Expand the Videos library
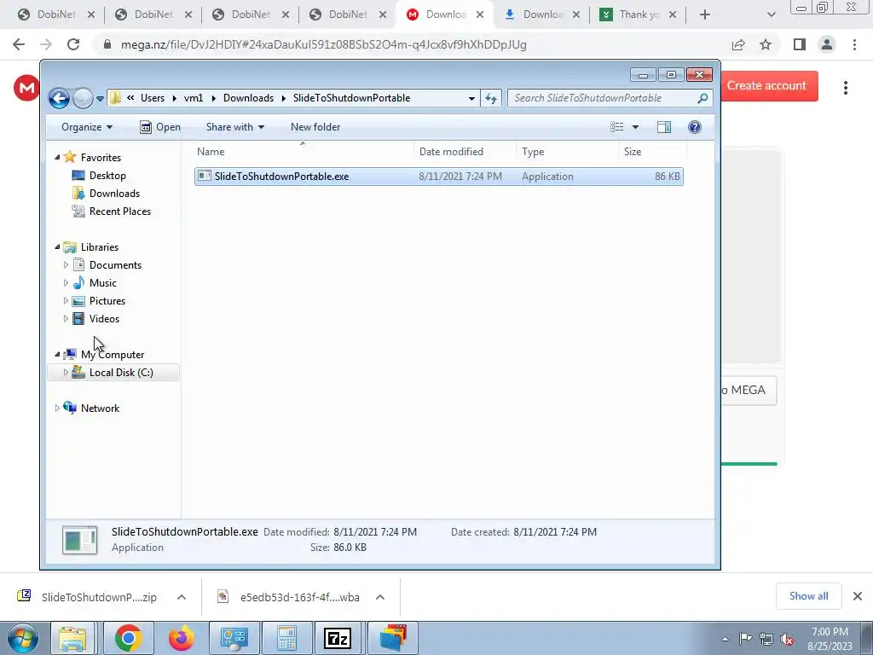This screenshot has width=873, height=655. [66, 319]
